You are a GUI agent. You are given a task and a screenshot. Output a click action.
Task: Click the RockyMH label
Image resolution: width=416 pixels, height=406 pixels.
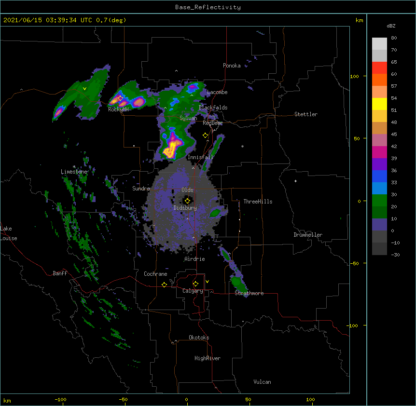[x=118, y=109]
